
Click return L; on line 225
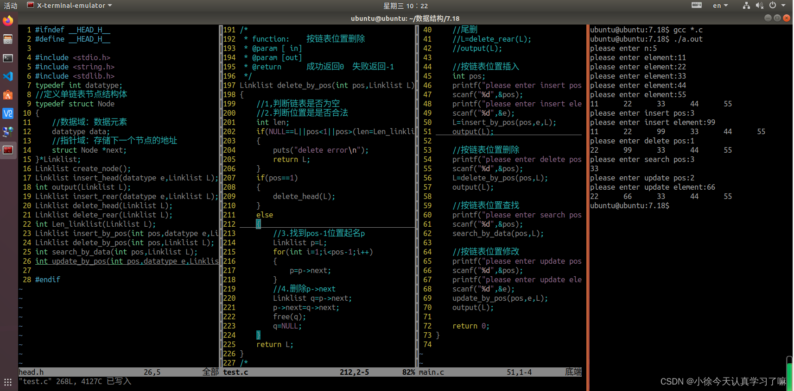click(275, 344)
